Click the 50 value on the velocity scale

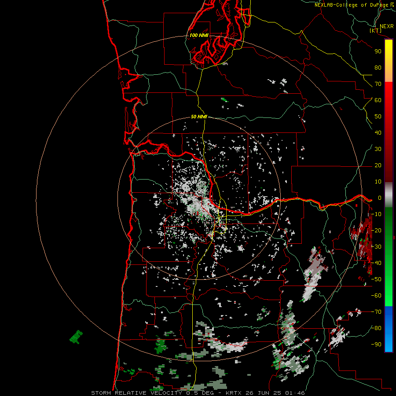pos(378,117)
